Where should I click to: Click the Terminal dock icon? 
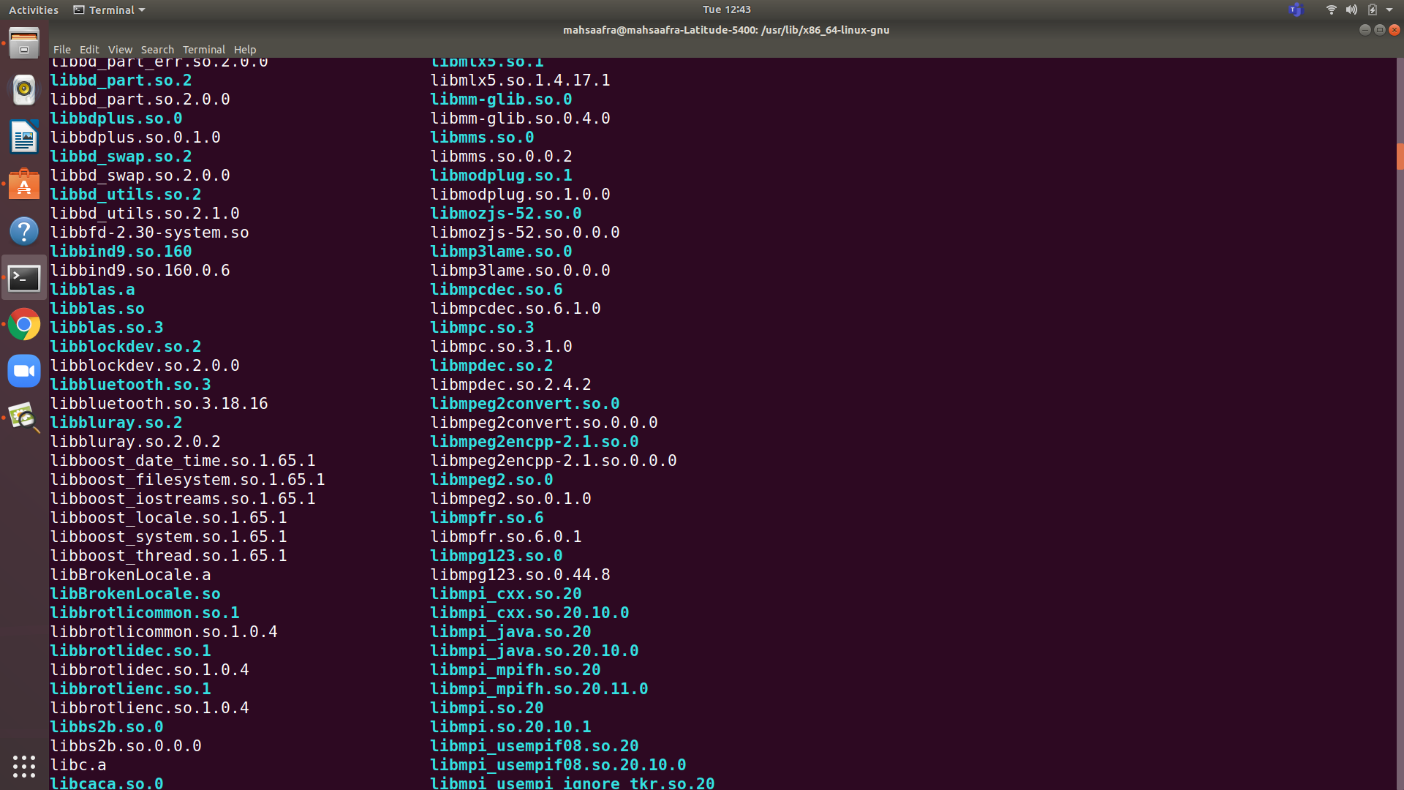pos(24,278)
